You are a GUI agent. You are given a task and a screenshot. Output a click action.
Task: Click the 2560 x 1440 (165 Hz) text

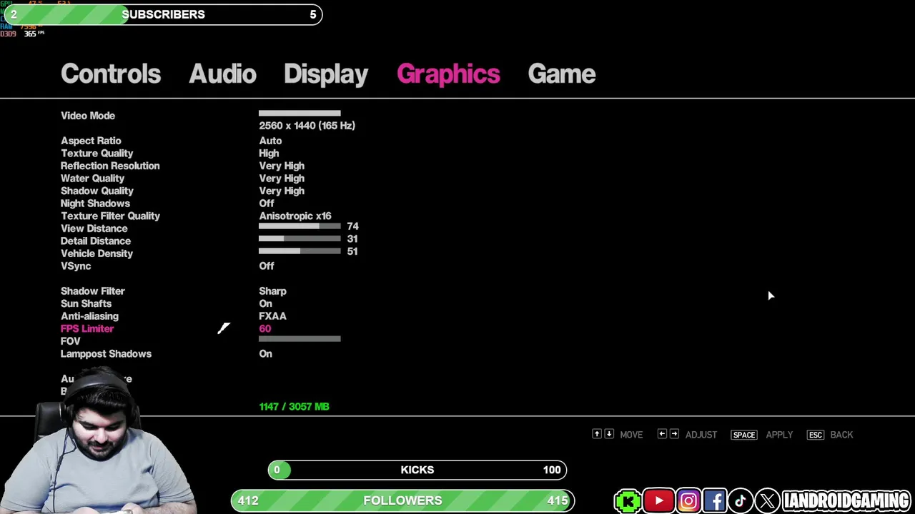[x=307, y=126]
